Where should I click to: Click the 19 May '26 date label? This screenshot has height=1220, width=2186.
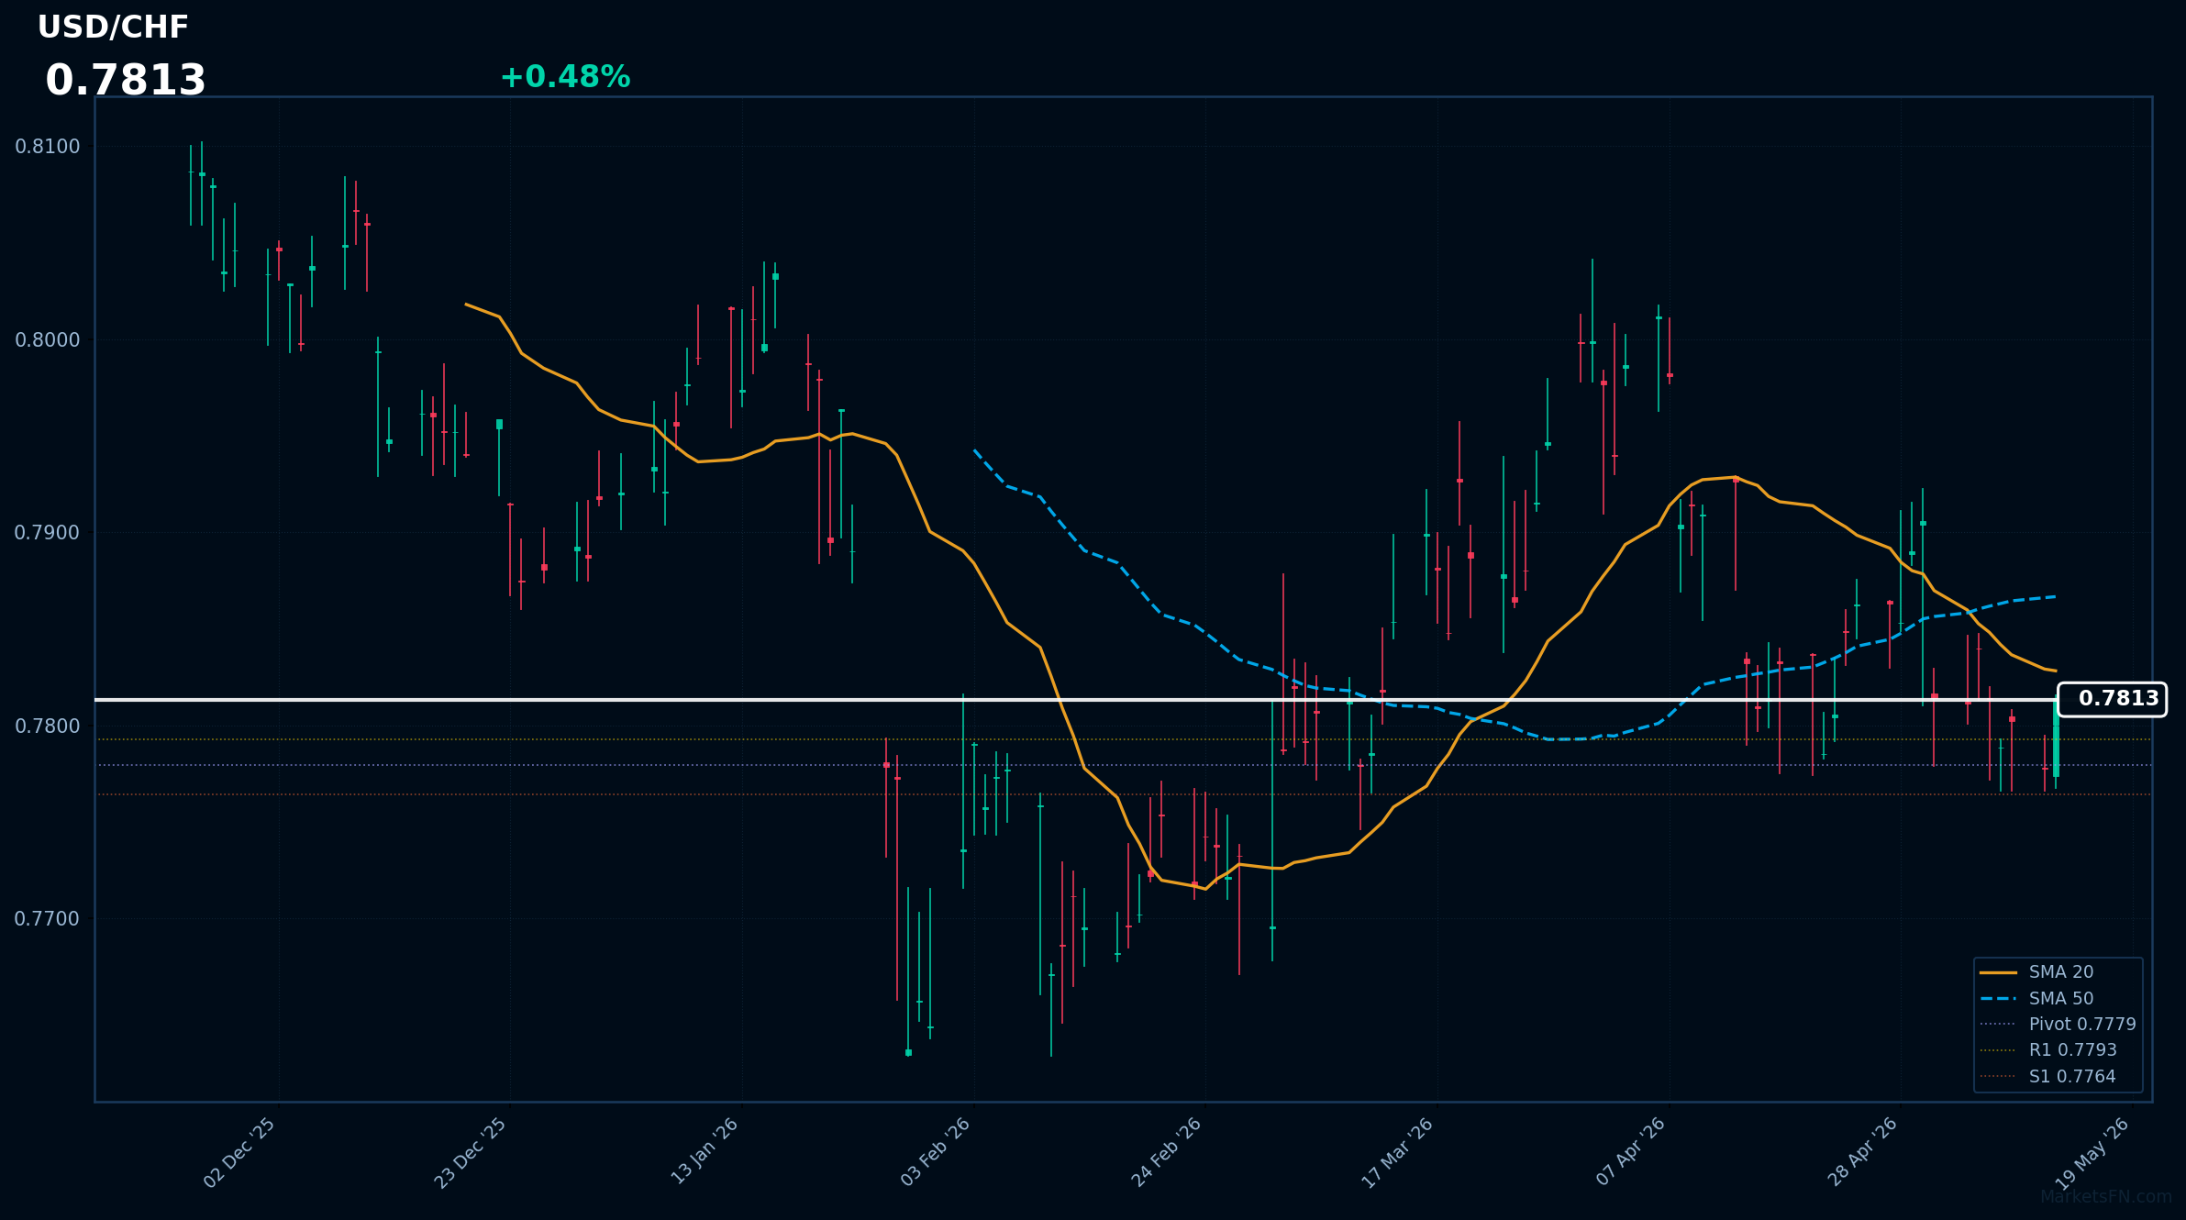(2092, 1154)
